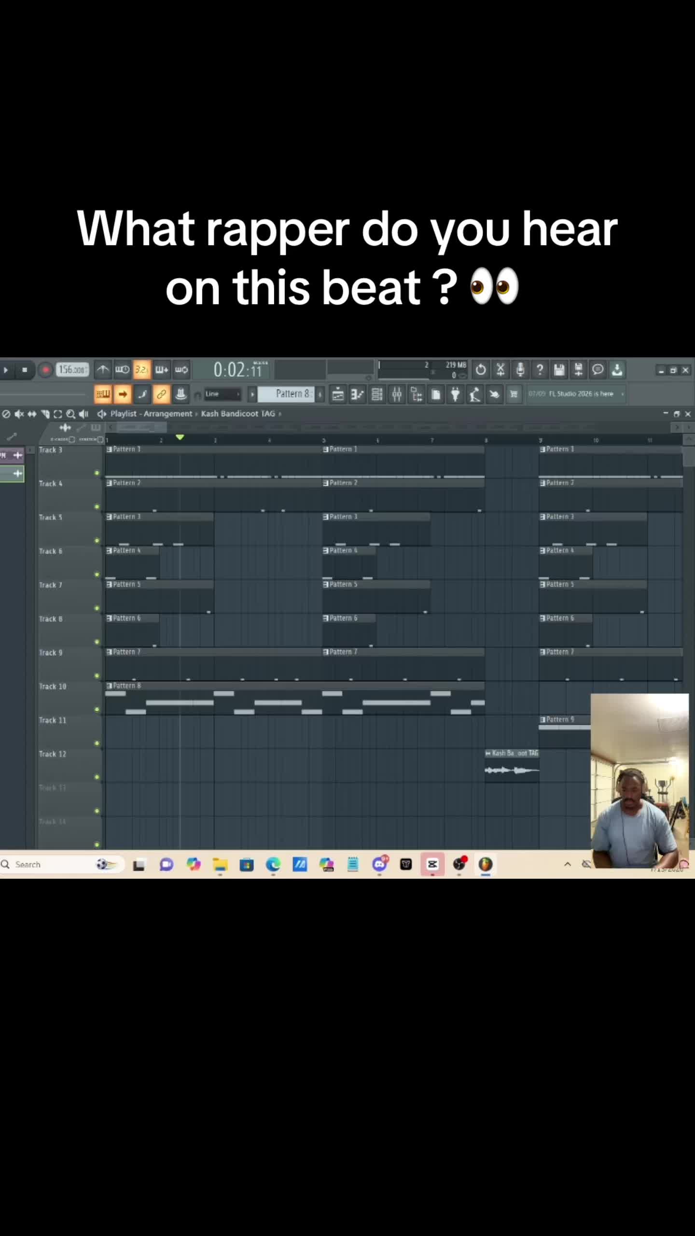The width and height of the screenshot is (695, 1236).
Task: Click the undo history circular arrow icon
Action: pos(481,370)
